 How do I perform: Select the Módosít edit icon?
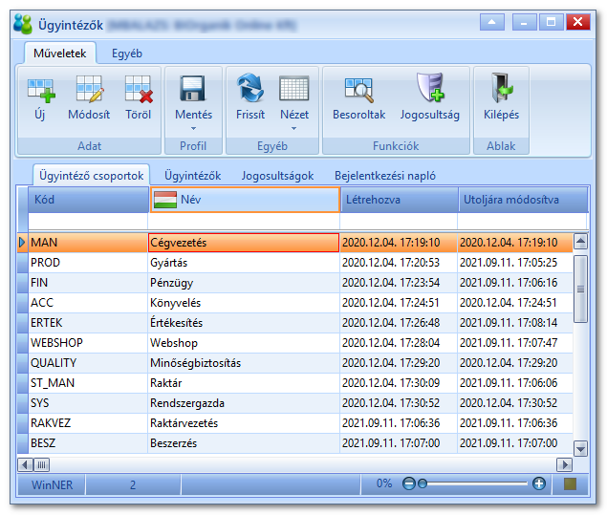pos(90,90)
